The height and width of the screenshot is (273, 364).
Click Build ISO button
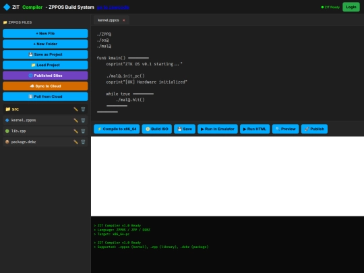156,129
